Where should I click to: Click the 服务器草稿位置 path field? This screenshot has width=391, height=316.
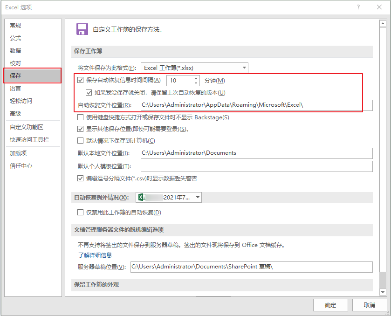click(251, 267)
